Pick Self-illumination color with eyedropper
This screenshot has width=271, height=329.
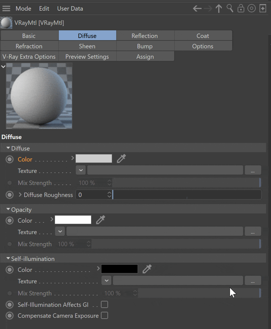tap(147, 269)
